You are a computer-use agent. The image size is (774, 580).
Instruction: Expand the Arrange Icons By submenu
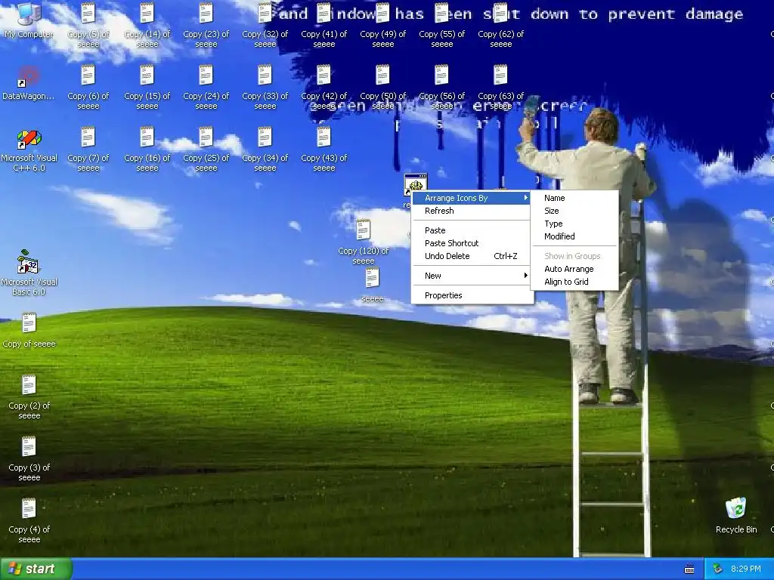tap(472, 198)
